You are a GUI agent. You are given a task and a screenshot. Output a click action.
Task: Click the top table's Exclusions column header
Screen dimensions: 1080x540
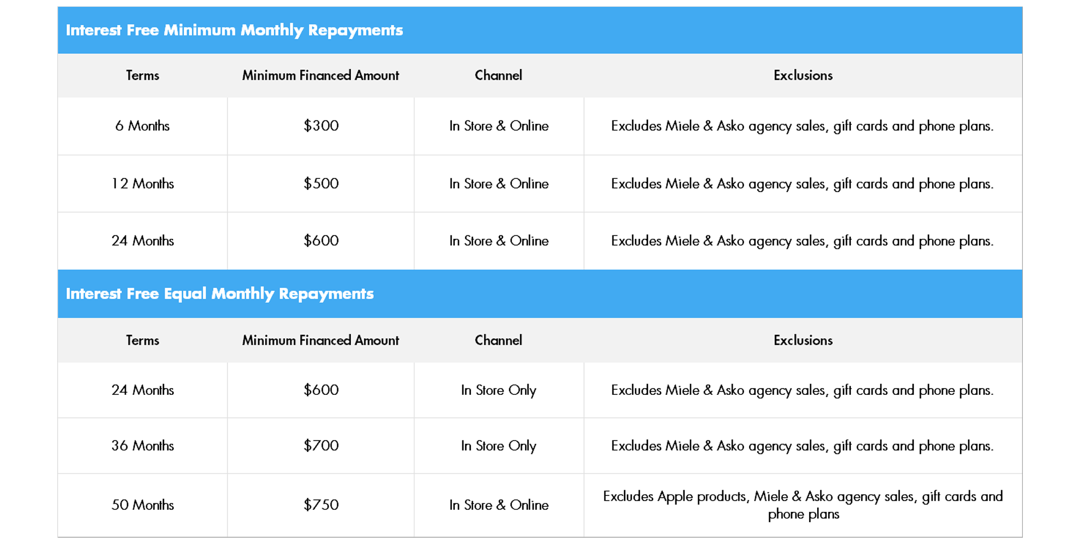point(803,75)
